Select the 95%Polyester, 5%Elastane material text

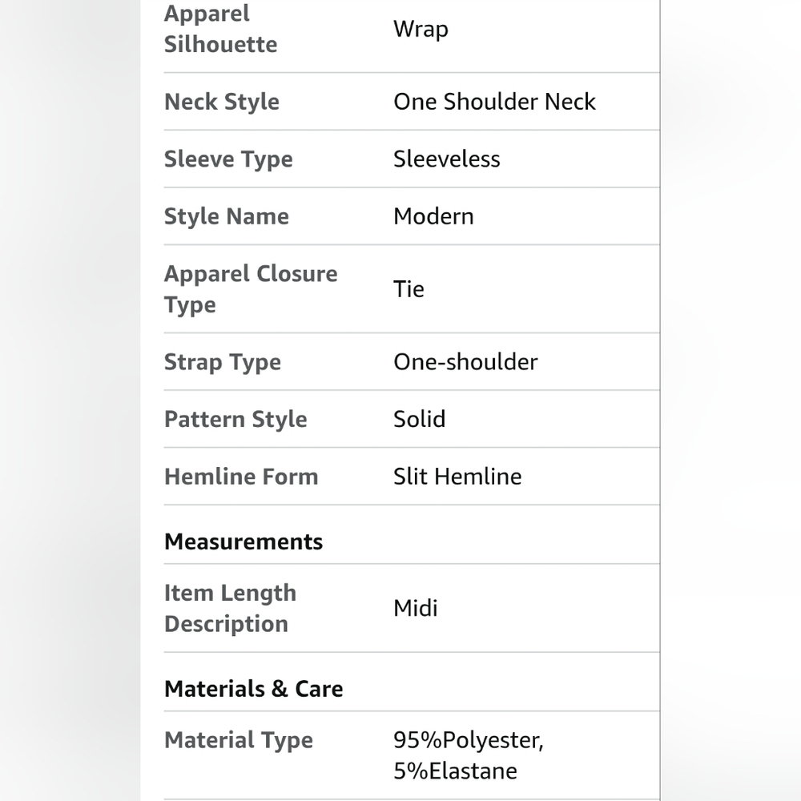[x=468, y=755]
